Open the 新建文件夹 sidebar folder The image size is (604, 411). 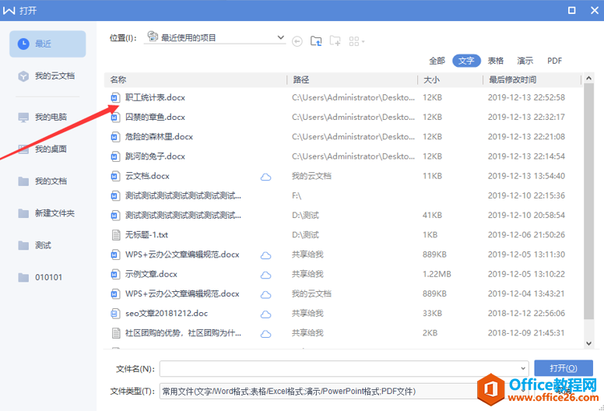pyautogui.click(x=47, y=213)
